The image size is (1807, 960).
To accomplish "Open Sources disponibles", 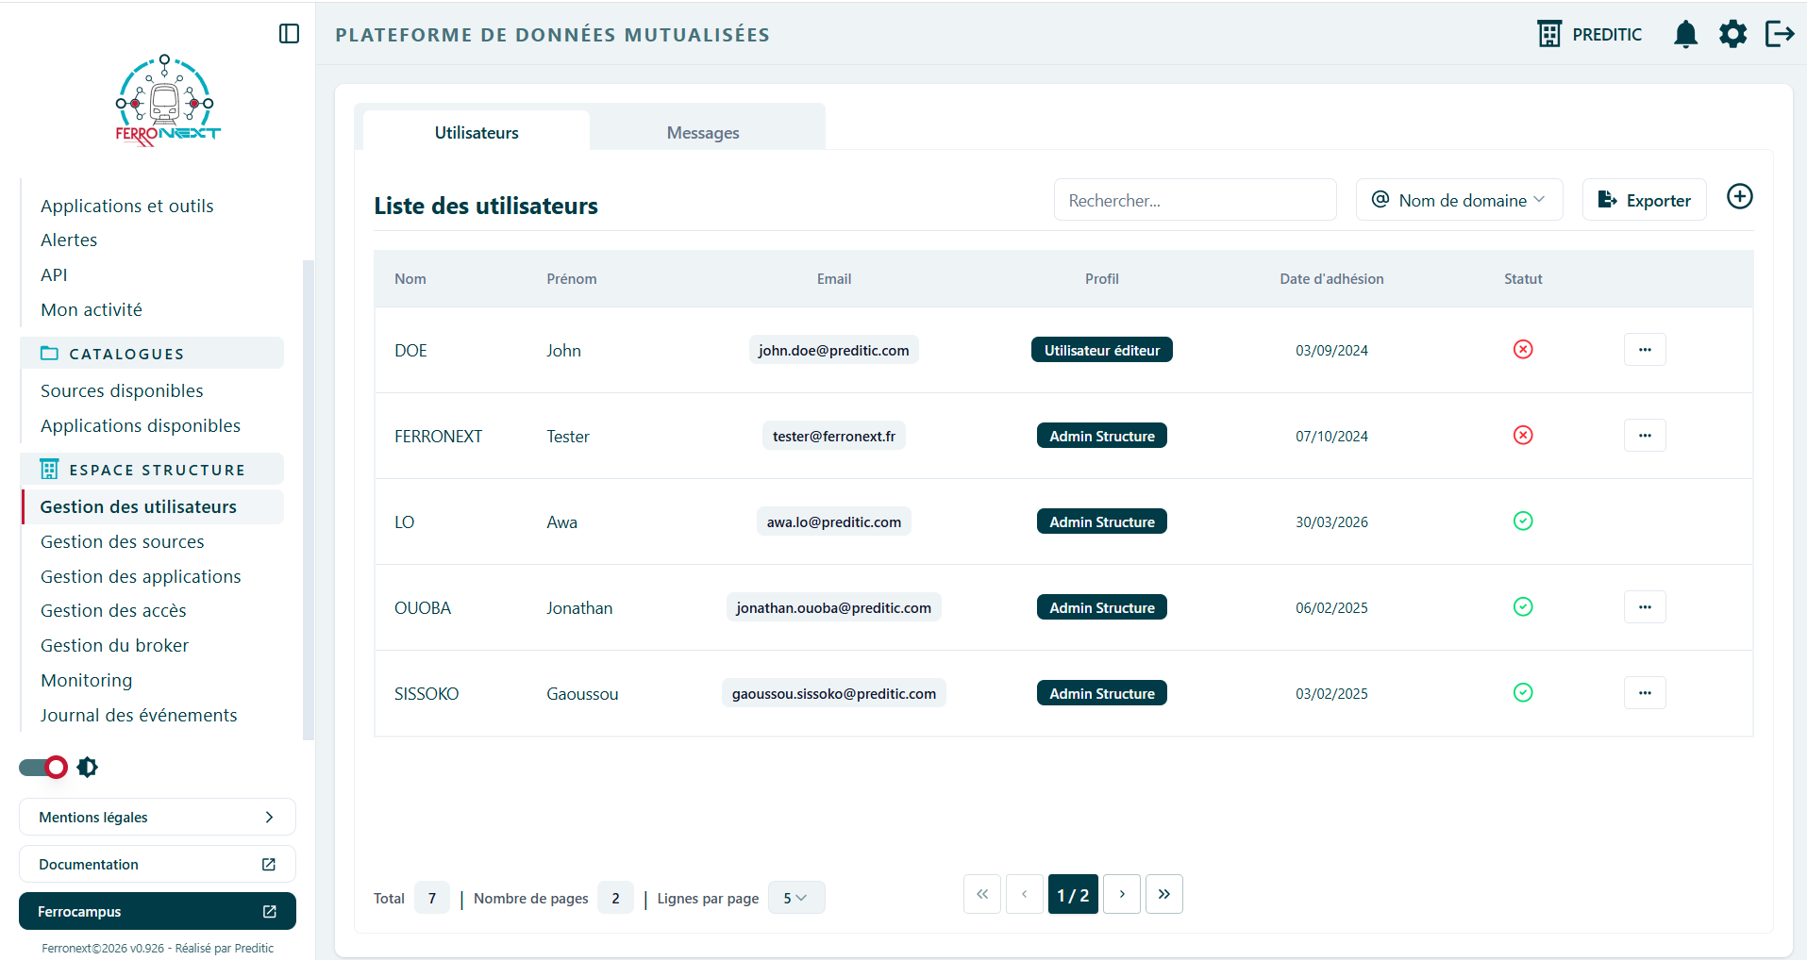I will click(122, 391).
